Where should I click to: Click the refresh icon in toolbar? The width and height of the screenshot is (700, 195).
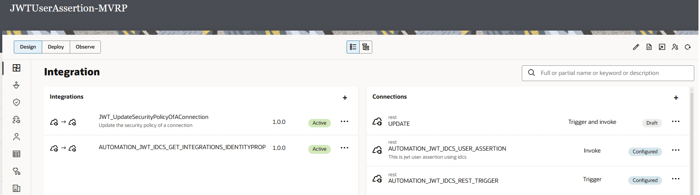click(688, 47)
